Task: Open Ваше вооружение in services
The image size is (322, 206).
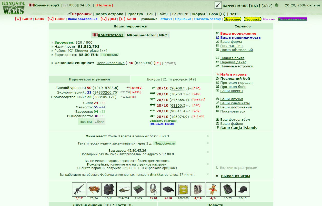Action: pos(238,34)
